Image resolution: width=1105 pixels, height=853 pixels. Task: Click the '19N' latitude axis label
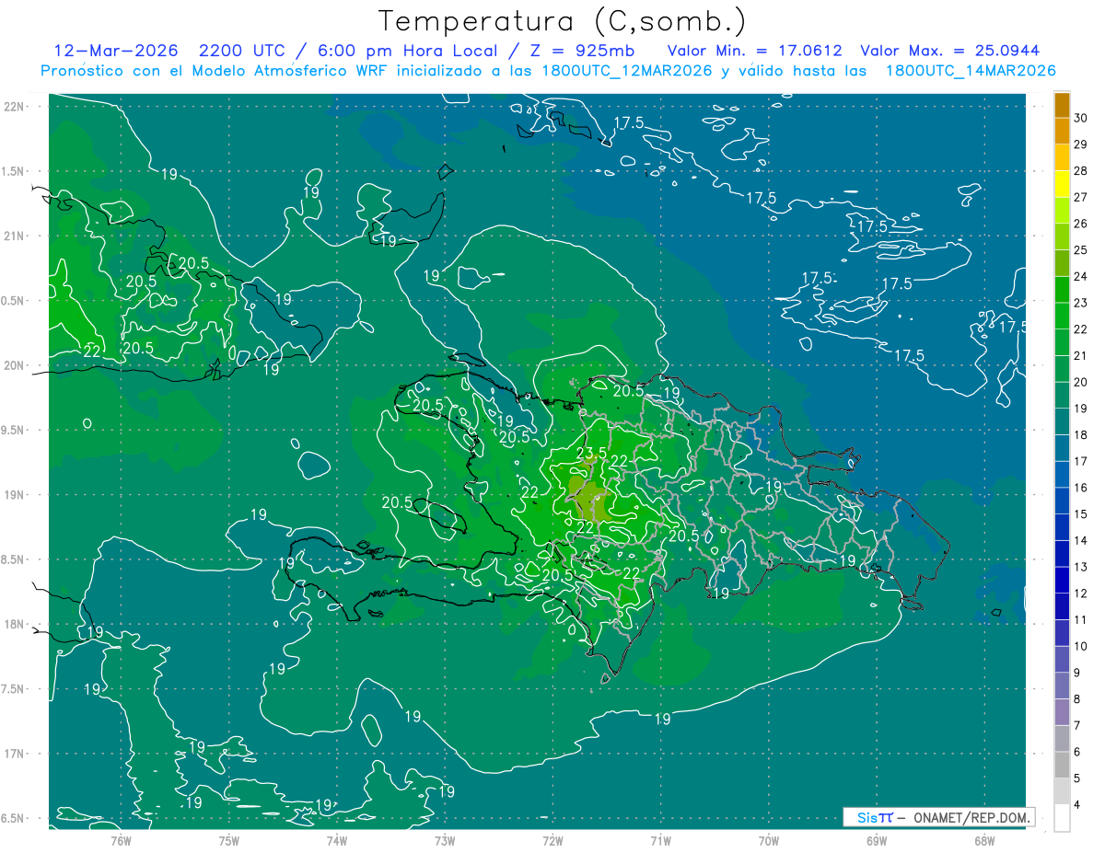click(16, 495)
